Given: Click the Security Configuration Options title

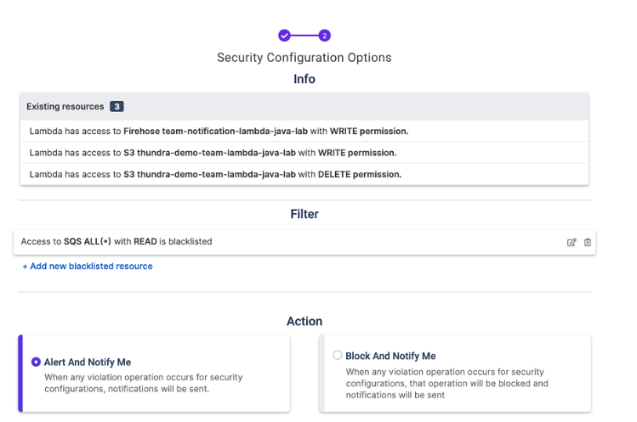Looking at the screenshot, I should point(304,58).
